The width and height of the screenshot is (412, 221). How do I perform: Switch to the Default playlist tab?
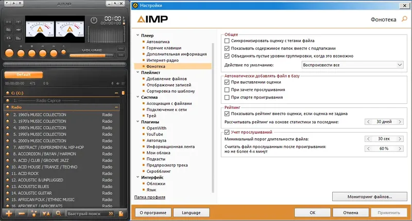tap(24, 75)
